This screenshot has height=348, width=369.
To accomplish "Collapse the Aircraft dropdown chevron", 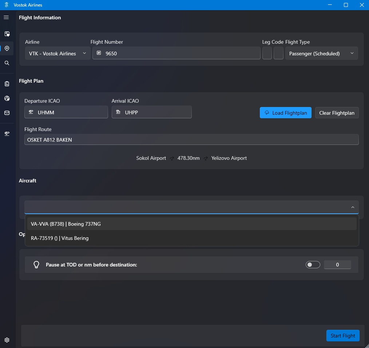I will point(353,207).
